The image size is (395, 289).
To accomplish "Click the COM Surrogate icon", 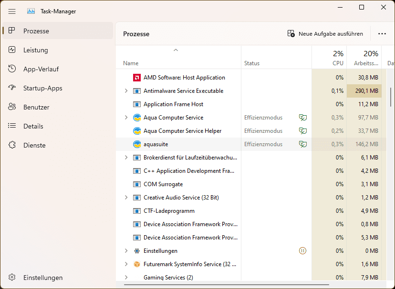I will tap(137, 184).
